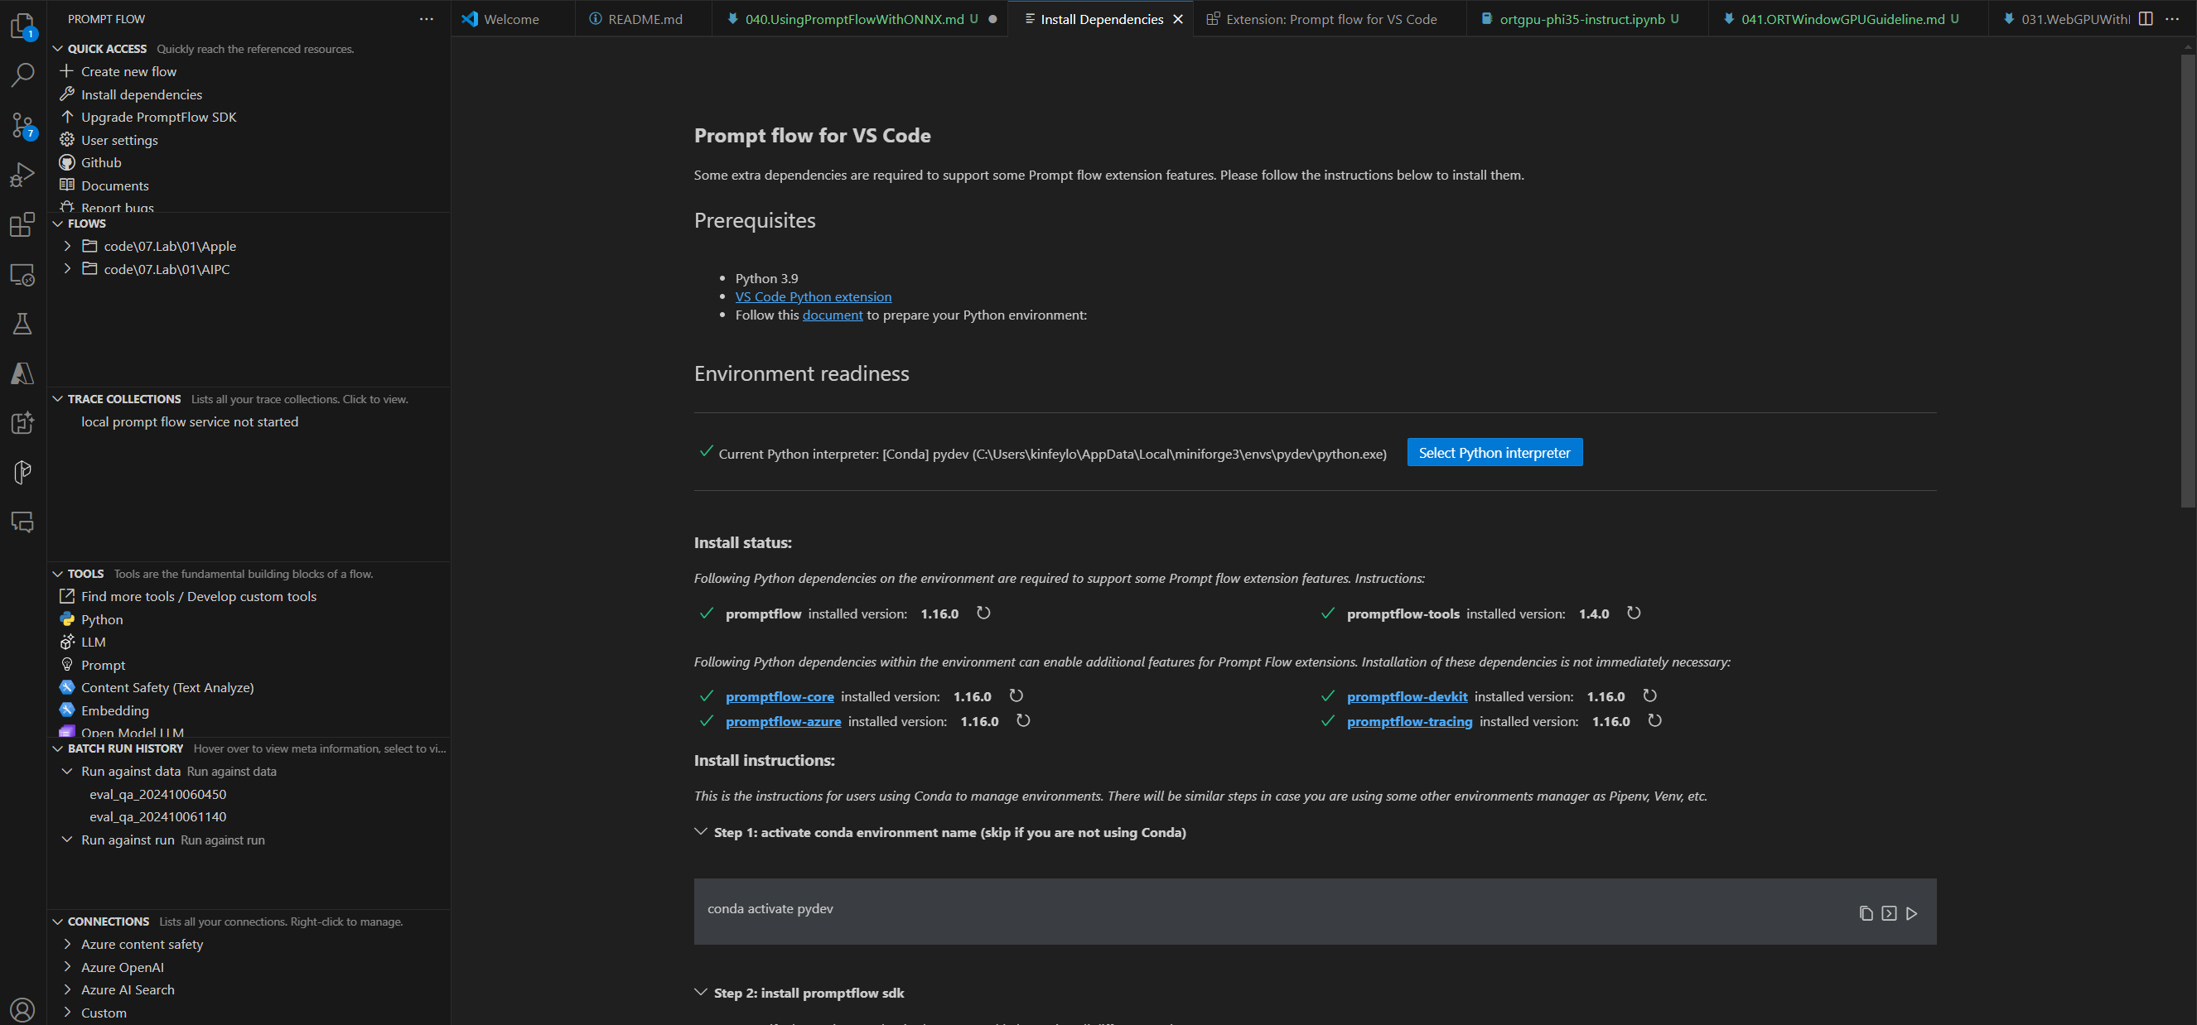Viewport: 2197px width, 1025px height.
Task: Open the Explorer view in activity bar
Action: 22,26
